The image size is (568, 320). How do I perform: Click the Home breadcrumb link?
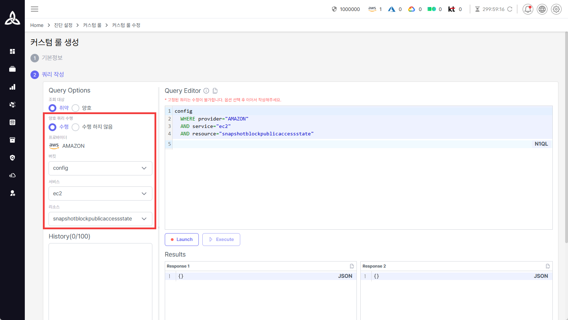(37, 25)
